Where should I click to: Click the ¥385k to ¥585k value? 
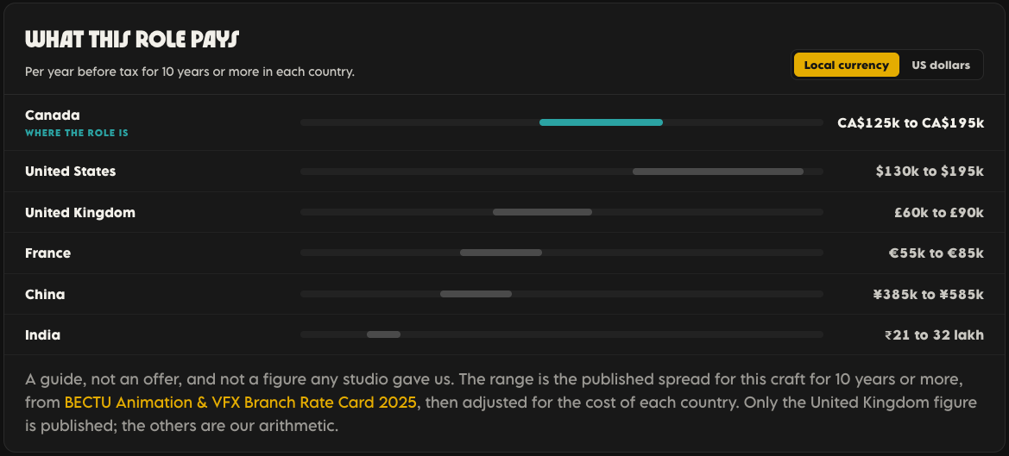coord(929,294)
